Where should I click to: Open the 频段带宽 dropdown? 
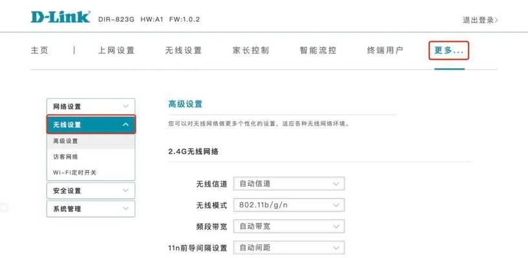(x=289, y=226)
